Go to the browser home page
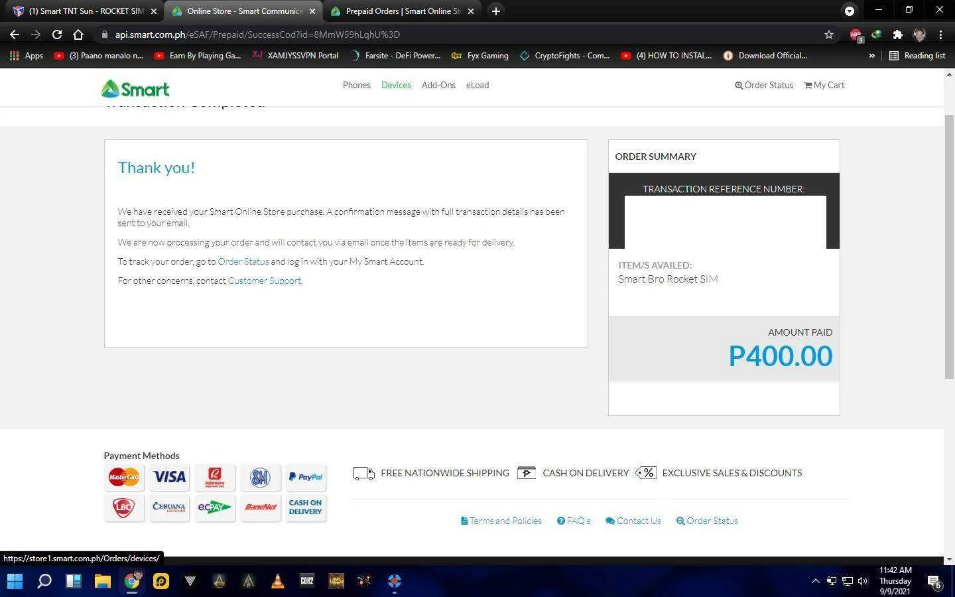The height and width of the screenshot is (597, 955). coord(78,34)
